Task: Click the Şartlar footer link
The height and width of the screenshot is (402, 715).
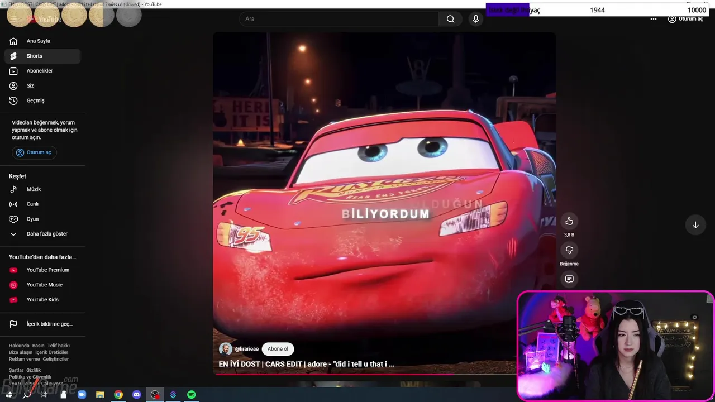Action: coord(16,370)
